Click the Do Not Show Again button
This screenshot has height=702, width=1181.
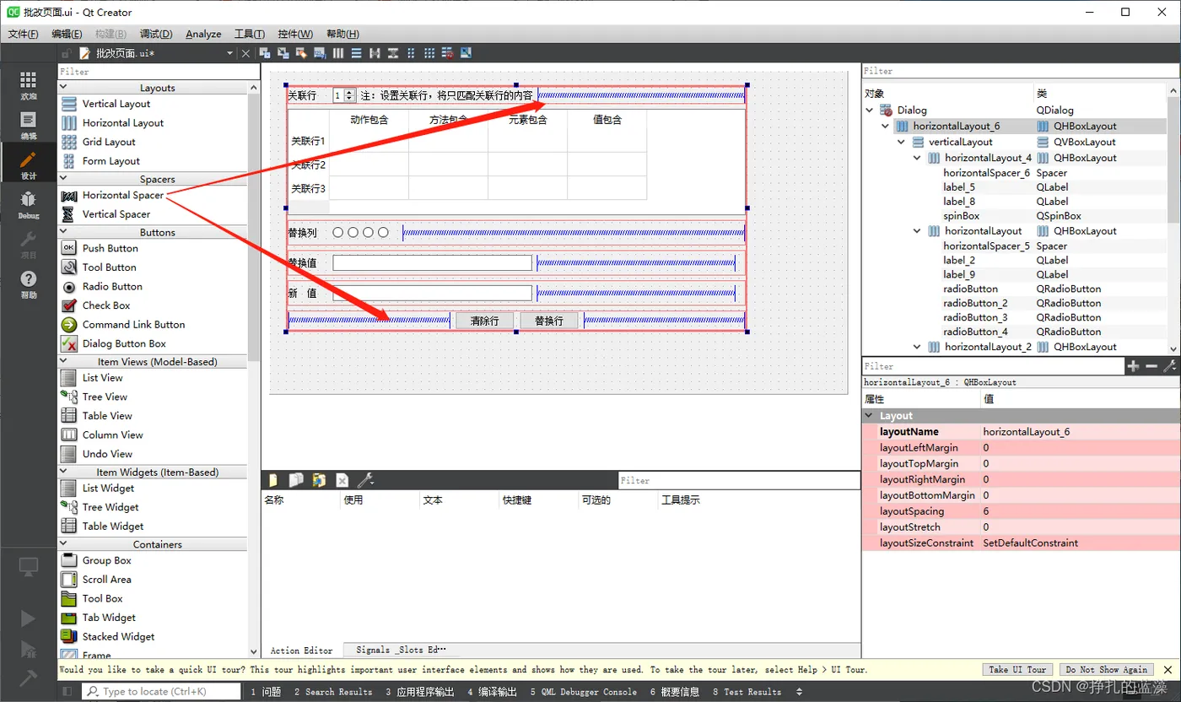(1106, 669)
